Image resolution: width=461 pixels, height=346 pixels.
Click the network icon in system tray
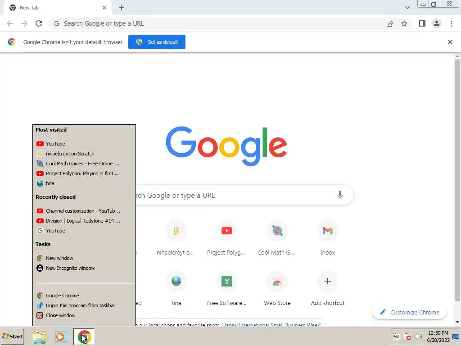[x=397, y=337]
